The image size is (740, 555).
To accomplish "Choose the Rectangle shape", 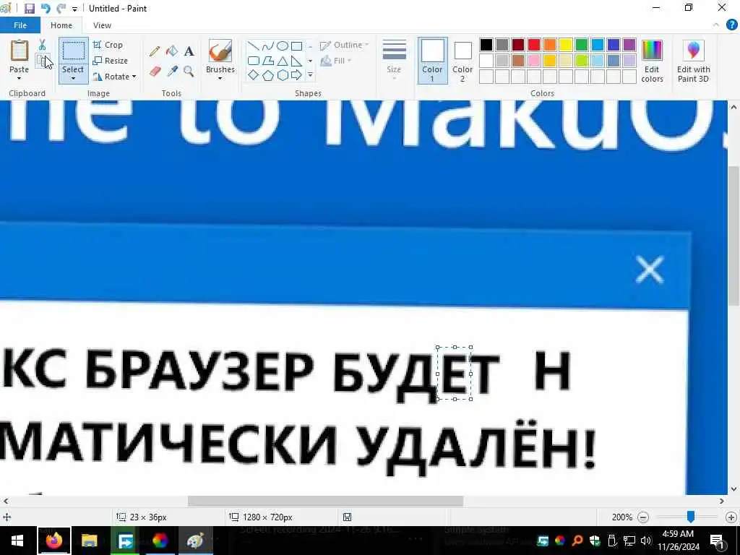I will tap(296, 46).
